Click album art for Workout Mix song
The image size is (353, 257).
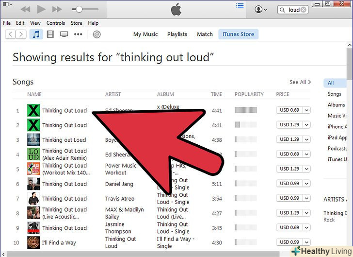[x=33, y=169]
